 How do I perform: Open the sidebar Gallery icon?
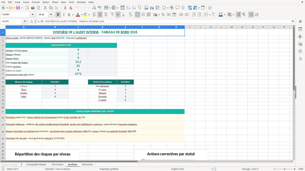300,44
